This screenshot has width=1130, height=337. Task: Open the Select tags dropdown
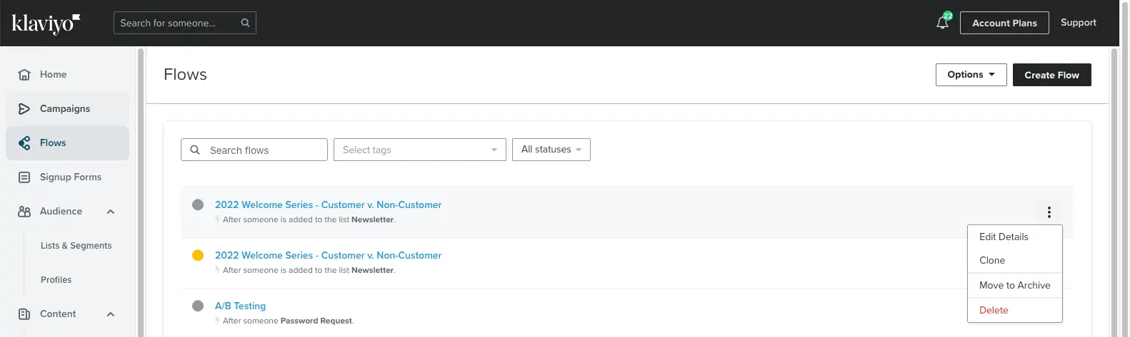point(419,150)
